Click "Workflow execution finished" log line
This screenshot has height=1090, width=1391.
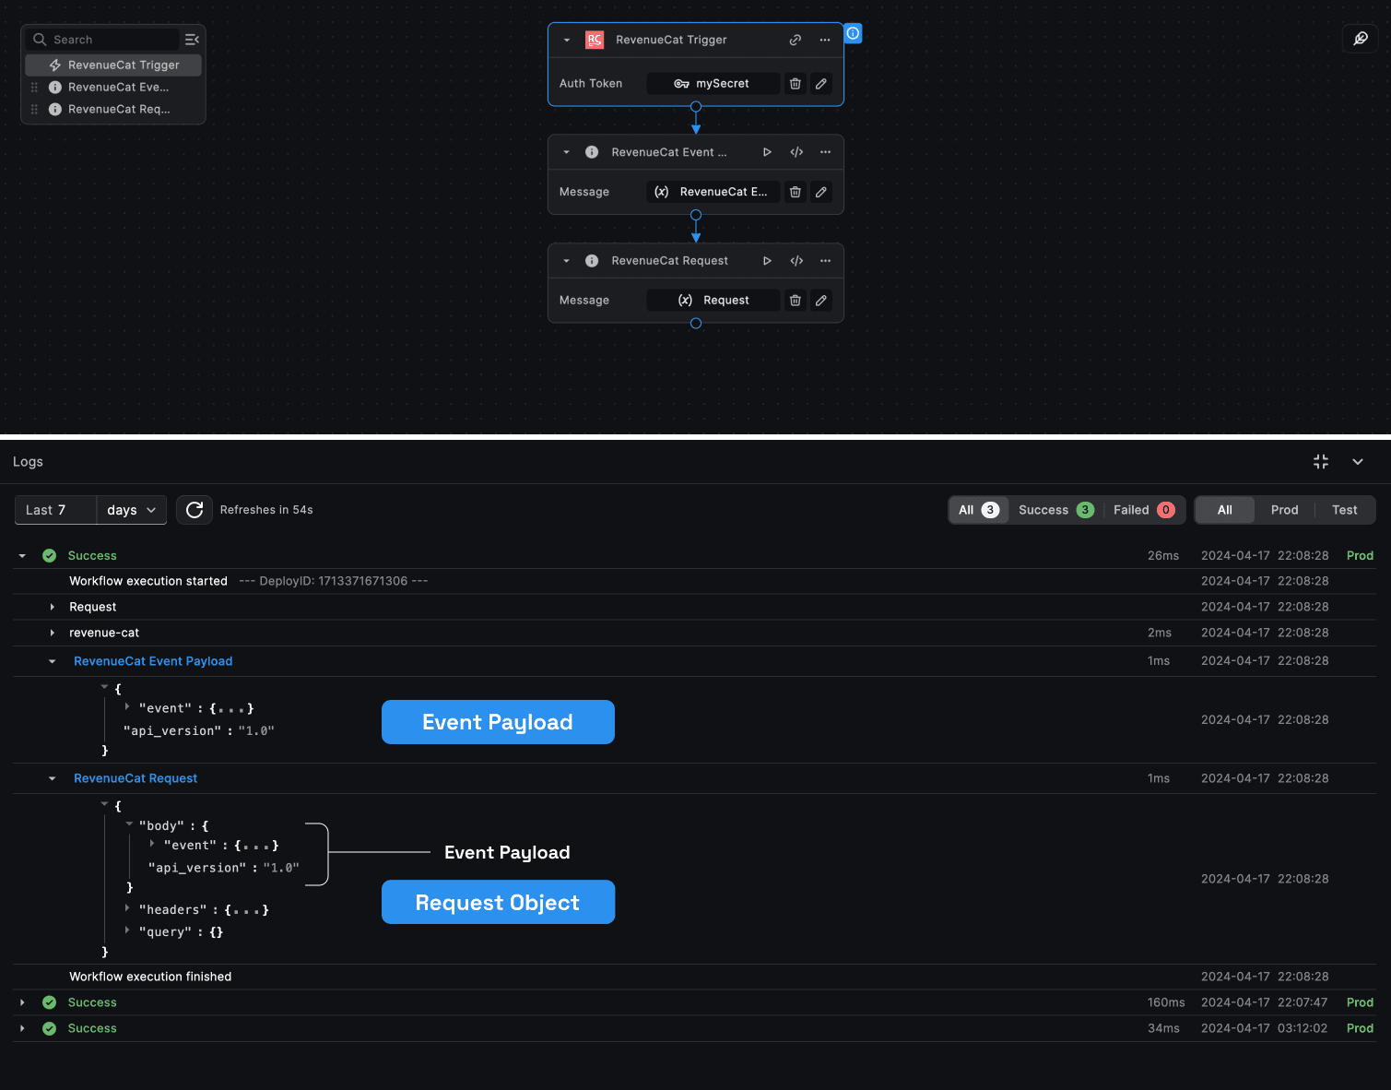[150, 977]
